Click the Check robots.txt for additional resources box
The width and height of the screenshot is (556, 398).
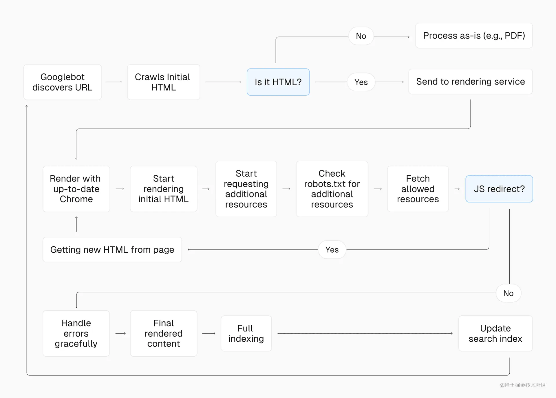point(332,189)
